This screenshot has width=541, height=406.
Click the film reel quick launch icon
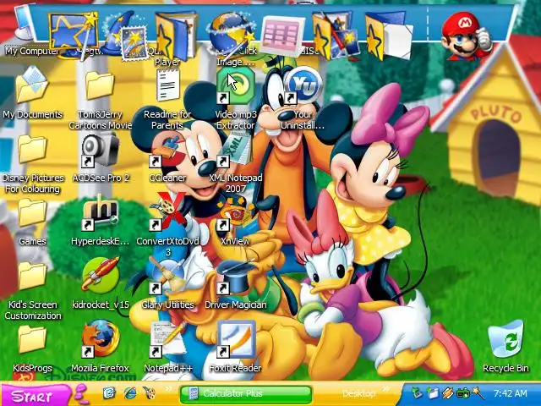(x=150, y=392)
